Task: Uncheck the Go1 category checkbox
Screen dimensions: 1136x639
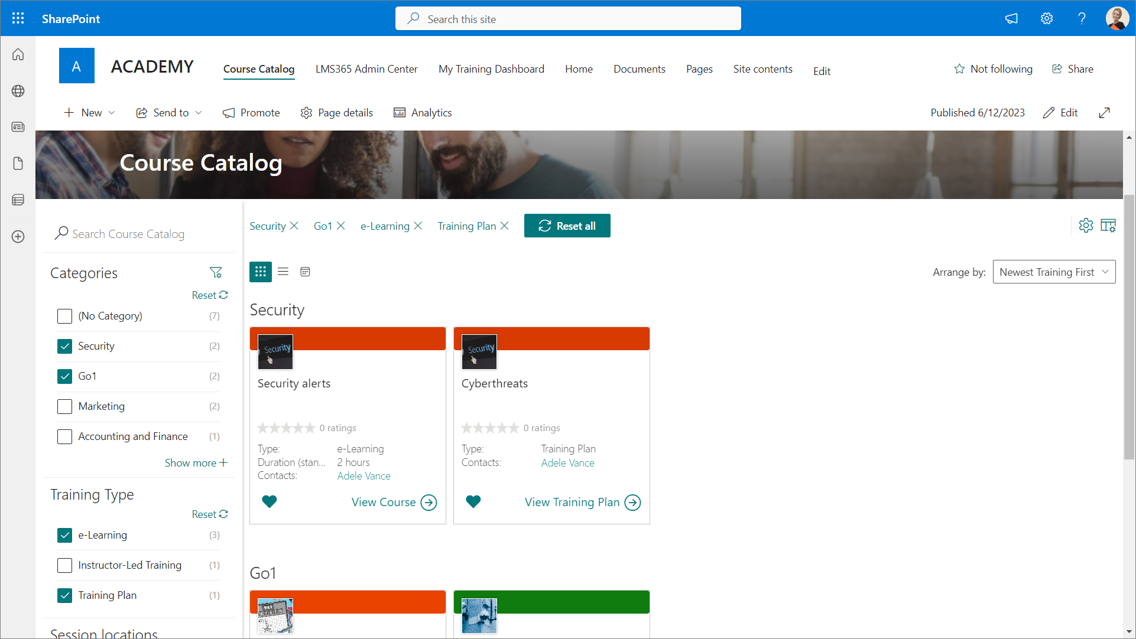Action: pyautogui.click(x=65, y=376)
